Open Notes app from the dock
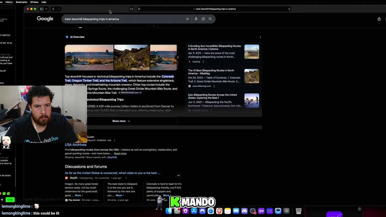 228,211
